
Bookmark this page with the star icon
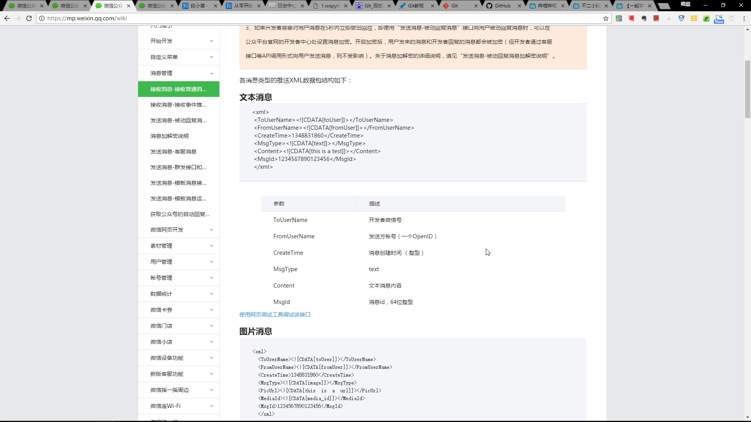pyautogui.click(x=606, y=18)
